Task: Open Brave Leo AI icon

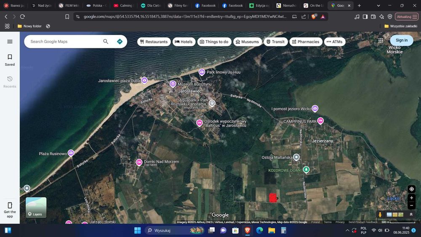Action: point(381,17)
